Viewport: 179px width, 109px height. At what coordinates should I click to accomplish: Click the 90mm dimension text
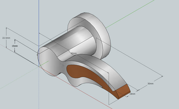[74, 53]
